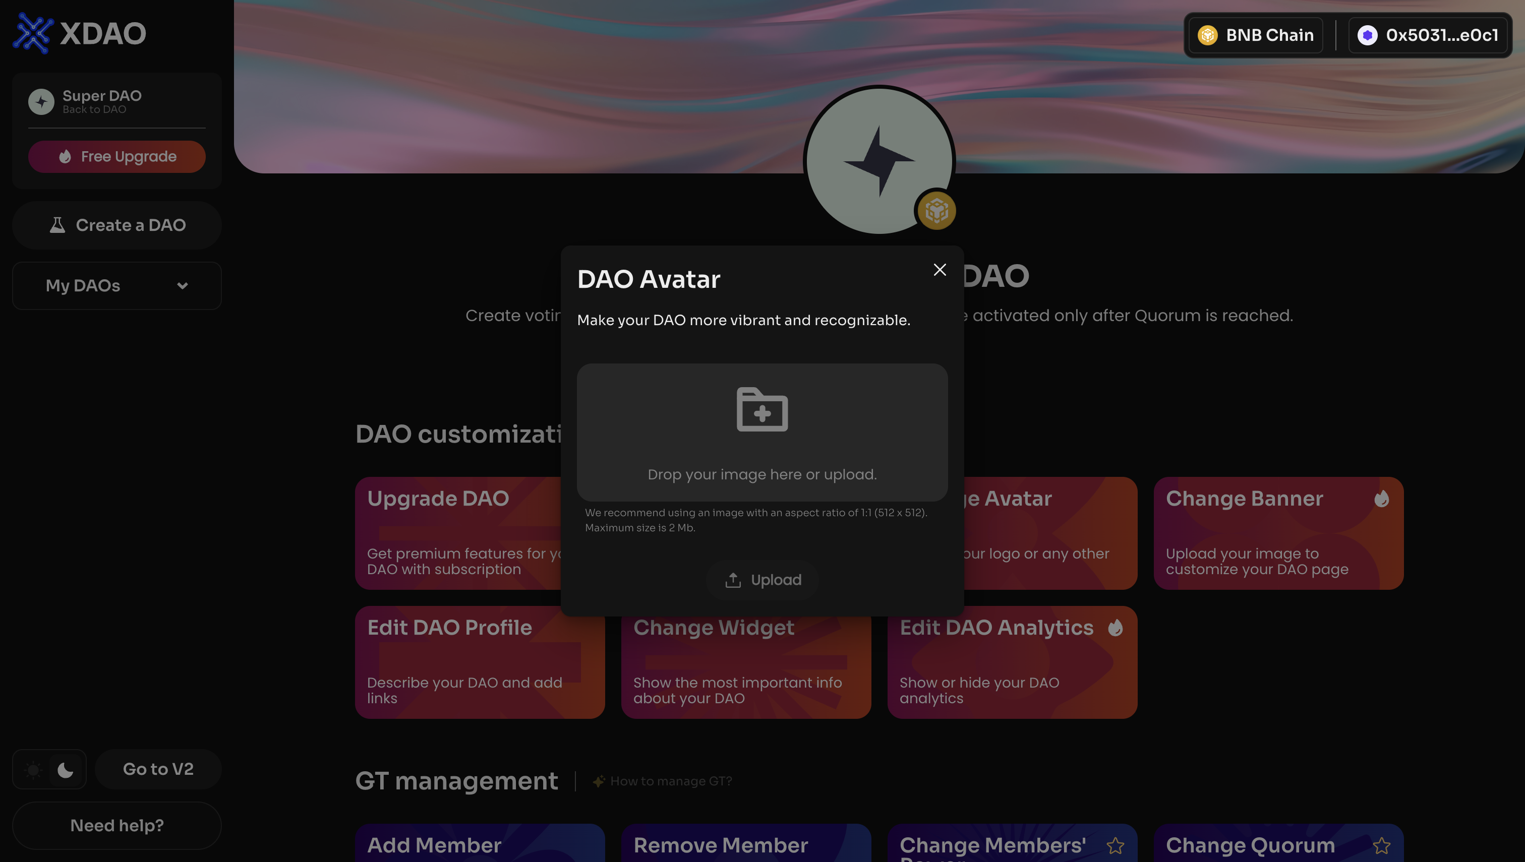This screenshot has height=862, width=1525.
Task: Open the How to manage GT? link
Action: (x=671, y=781)
